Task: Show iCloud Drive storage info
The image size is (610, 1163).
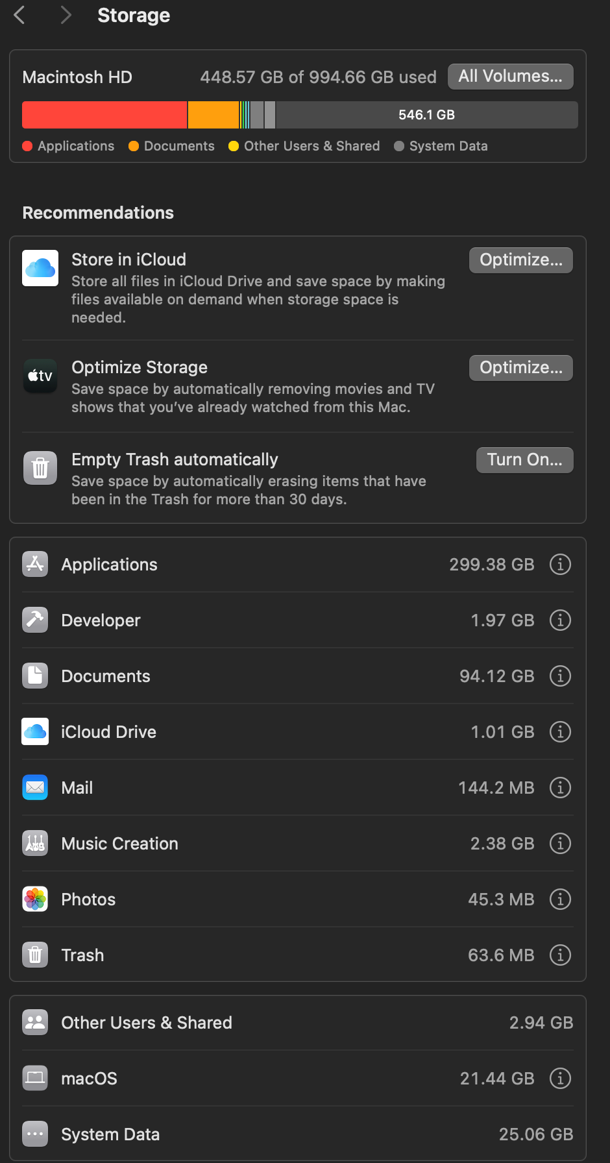Action: pos(560,732)
